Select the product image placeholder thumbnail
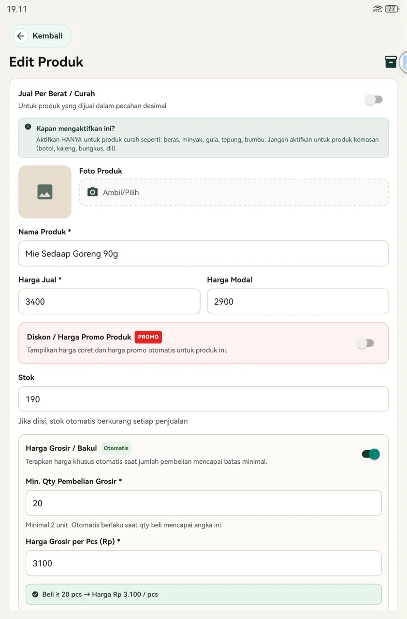Image resolution: width=407 pixels, height=619 pixels. coord(45,192)
